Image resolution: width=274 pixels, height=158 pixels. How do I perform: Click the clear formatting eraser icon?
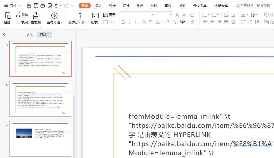click(192, 15)
